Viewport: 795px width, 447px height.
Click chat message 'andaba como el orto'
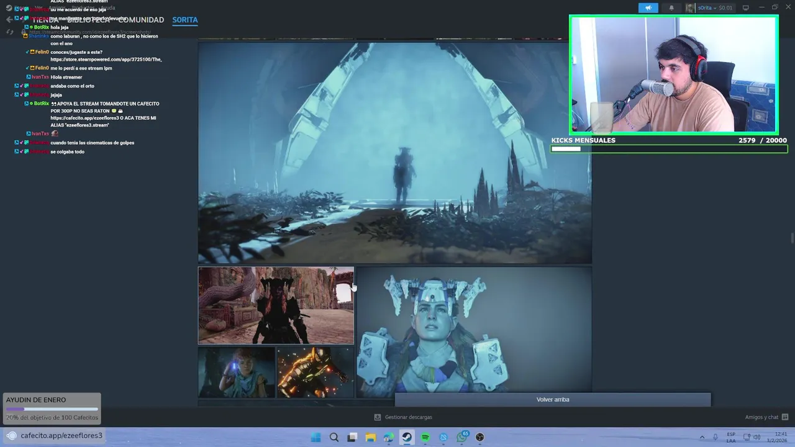pos(72,86)
